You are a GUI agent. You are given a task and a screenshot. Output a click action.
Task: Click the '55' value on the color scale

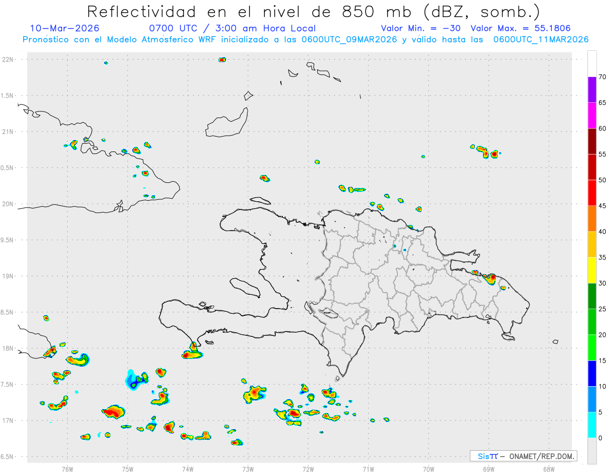coord(602,154)
